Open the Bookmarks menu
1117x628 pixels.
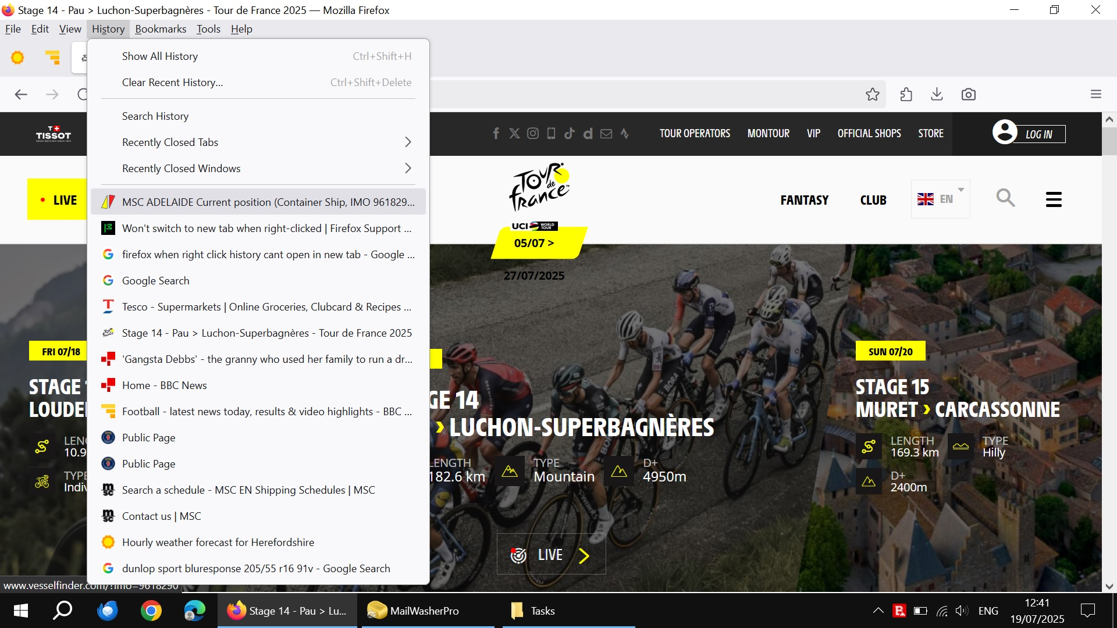pos(161,29)
